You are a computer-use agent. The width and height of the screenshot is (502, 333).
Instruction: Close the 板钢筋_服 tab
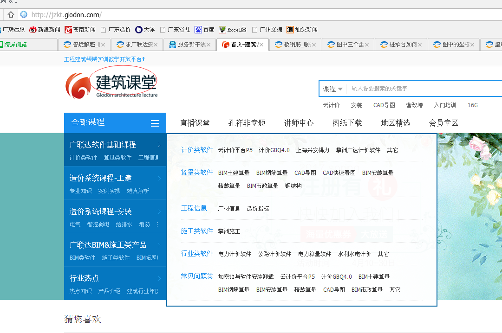coord(314,45)
